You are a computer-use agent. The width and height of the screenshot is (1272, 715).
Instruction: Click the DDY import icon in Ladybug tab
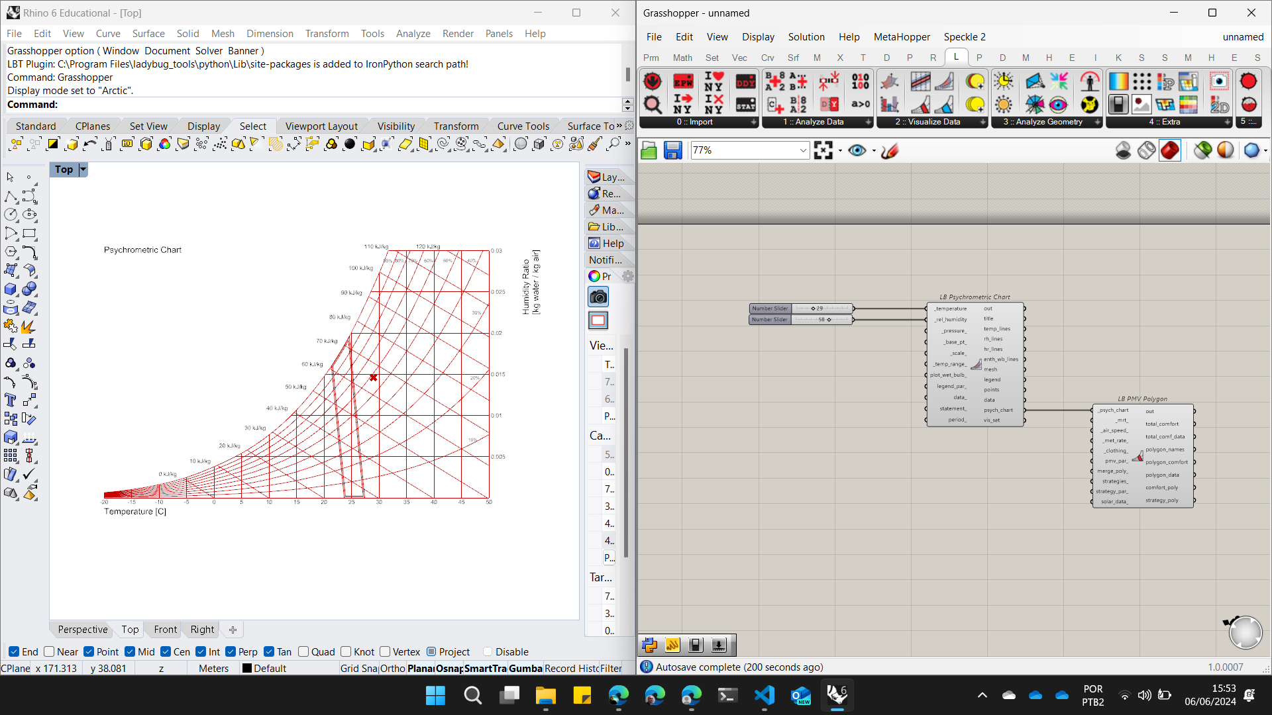tap(745, 81)
